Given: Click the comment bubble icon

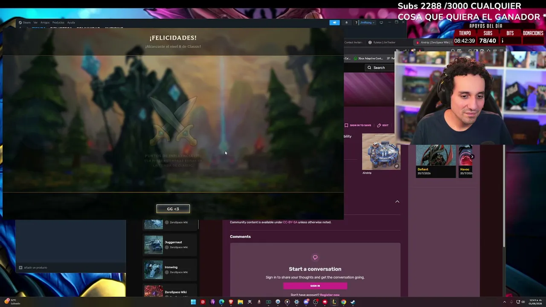Looking at the screenshot, I should tap(315, 258).
